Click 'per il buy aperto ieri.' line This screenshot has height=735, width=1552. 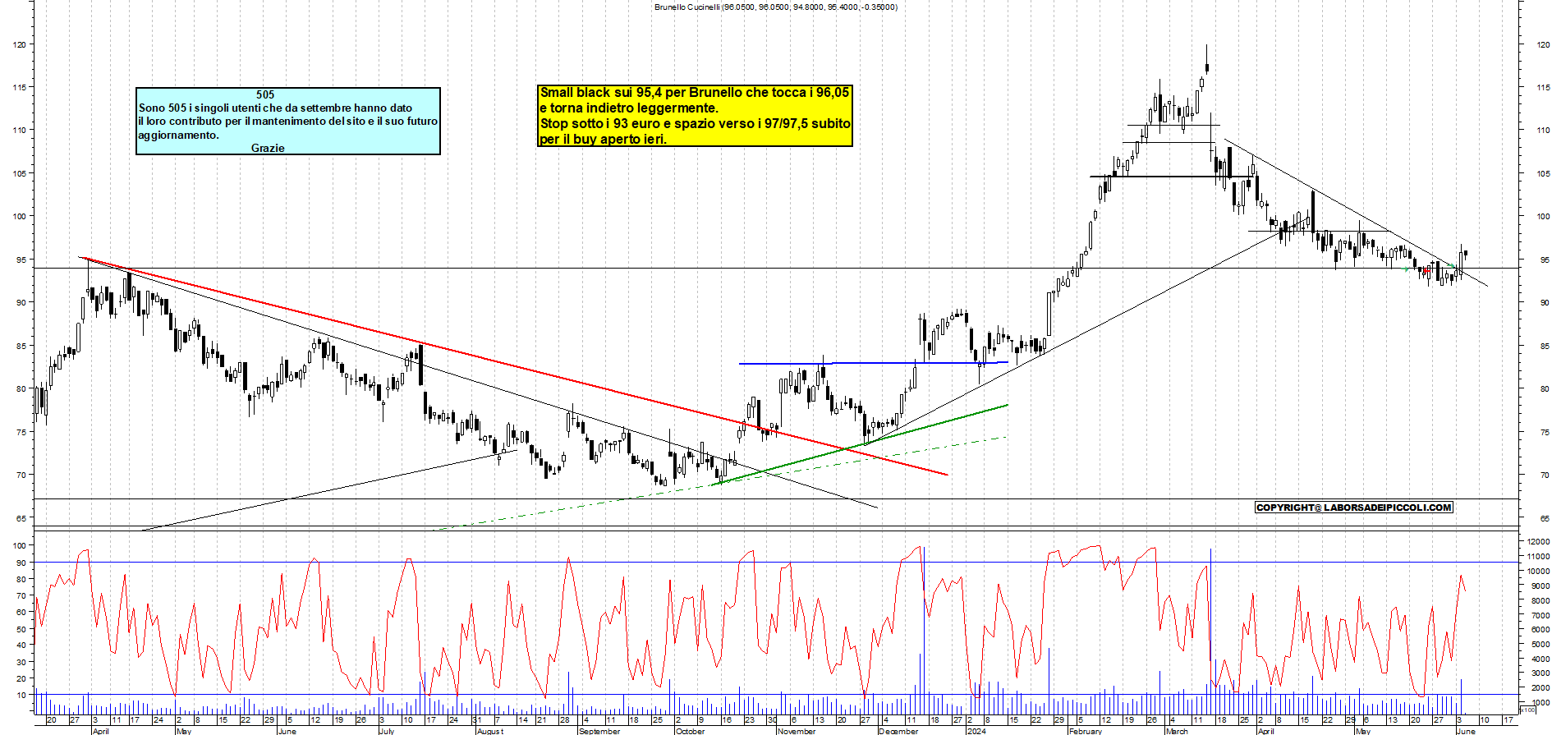point(604,140)
